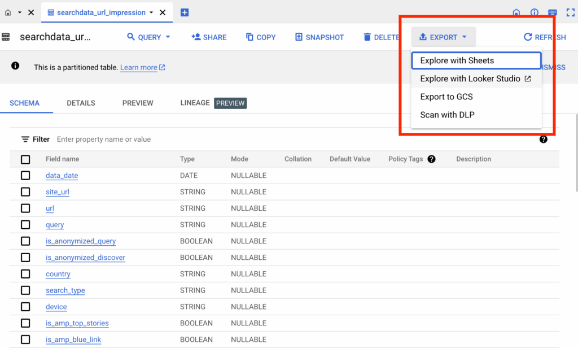Image resolution: width=578 pixels, height=348 pixels.
Task: Open the is_anonymized_discover field link
Action: [x=86, y=258]
